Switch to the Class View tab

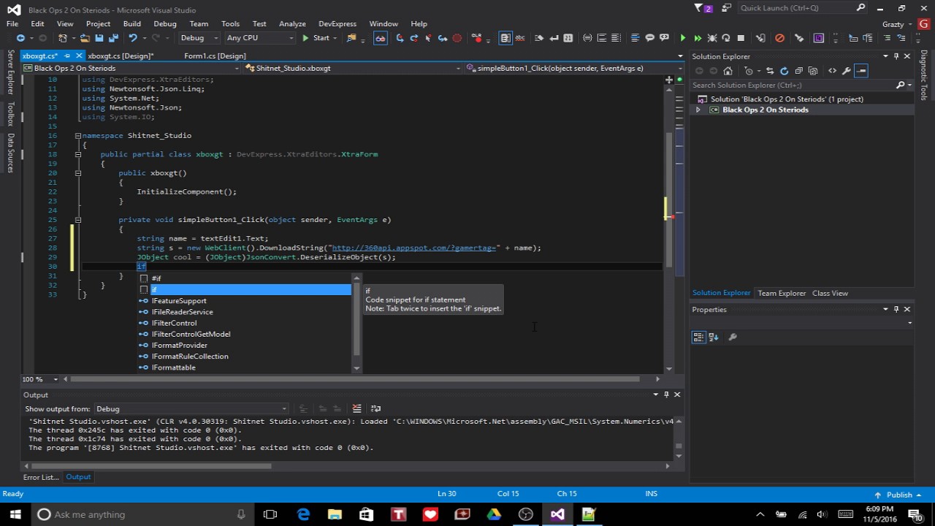pyautogui.click(x=830, y=293)
